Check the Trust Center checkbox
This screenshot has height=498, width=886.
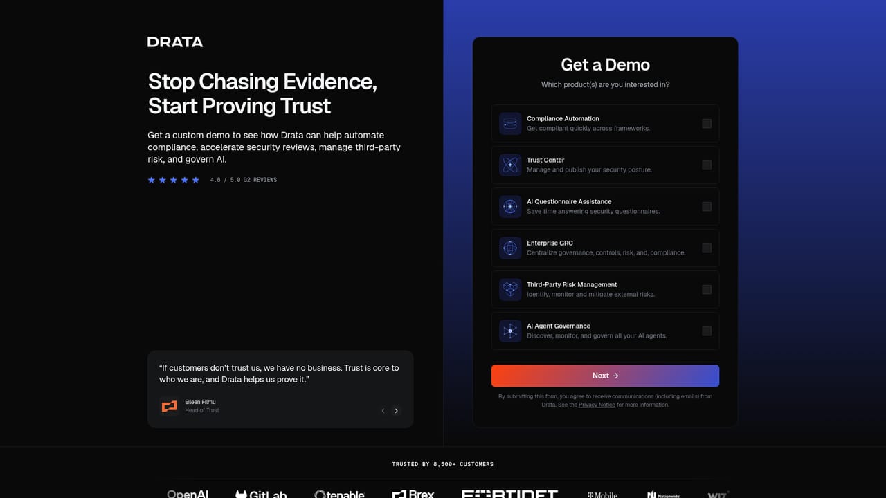pyautogui.click(x=707, y=165)
